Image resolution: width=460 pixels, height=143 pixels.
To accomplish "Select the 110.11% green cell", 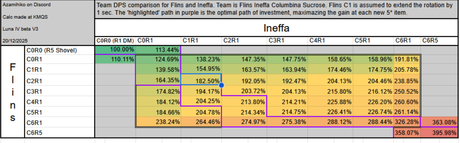I will [115, 59].
